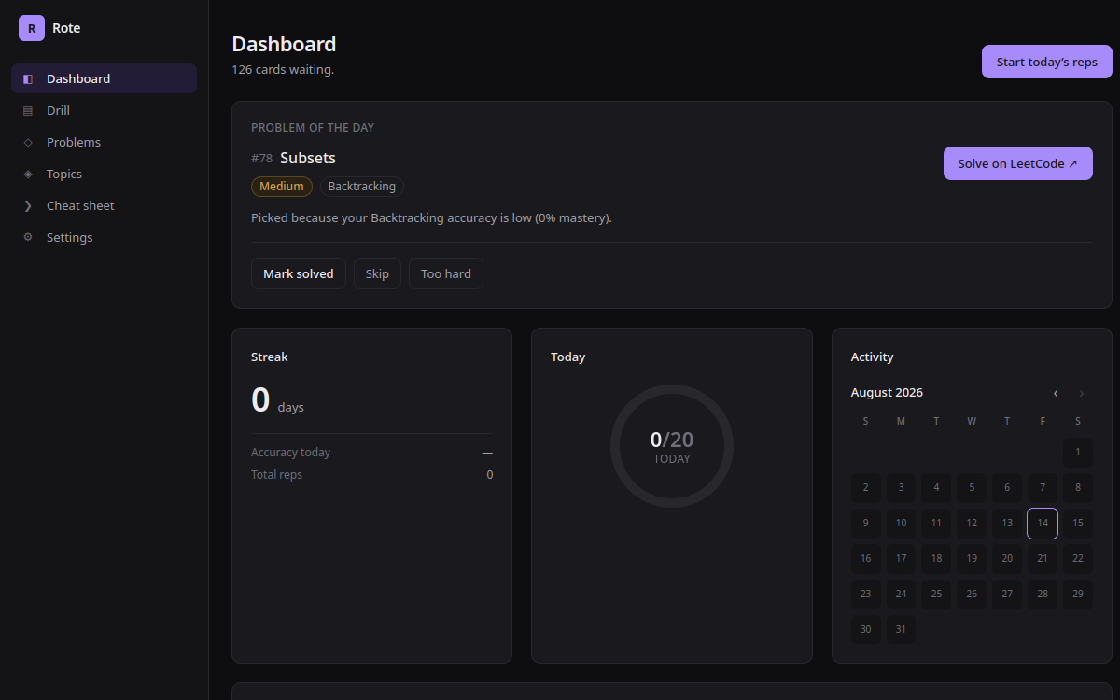Open the Problems page
1120x700 pixels.
[x=104, y=142]
